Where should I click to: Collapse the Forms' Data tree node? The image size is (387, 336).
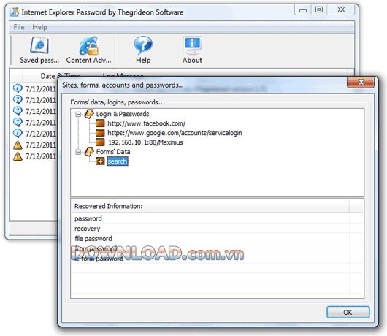pyautogui.click(x=78, y=152)
